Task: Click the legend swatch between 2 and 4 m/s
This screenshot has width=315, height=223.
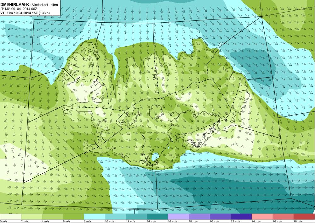Action: click(31, 217)
